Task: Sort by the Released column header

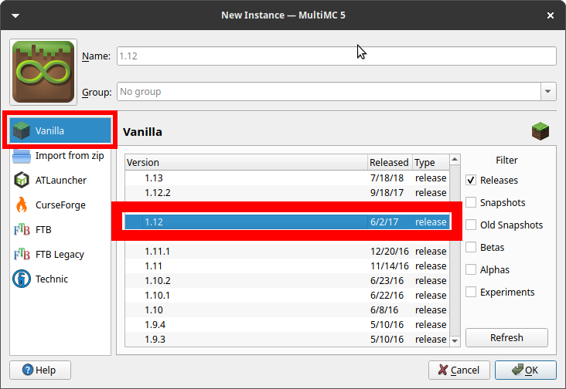Action: pos(390,162)
